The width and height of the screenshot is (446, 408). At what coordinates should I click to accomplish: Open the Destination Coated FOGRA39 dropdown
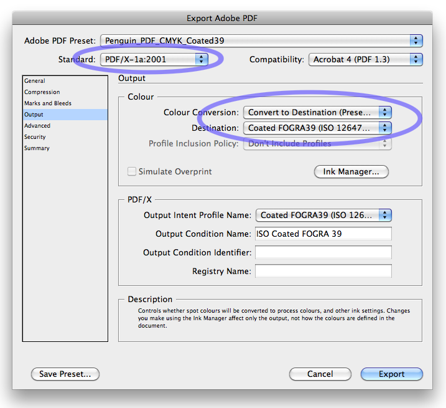(317, 128)
